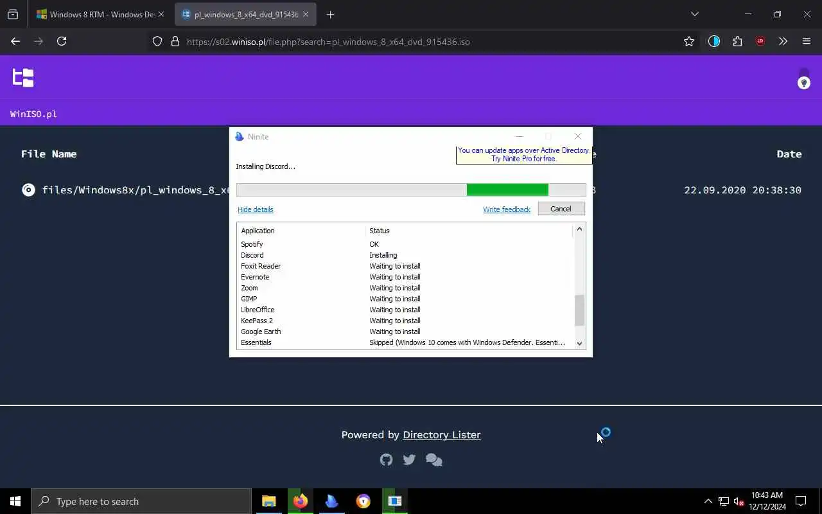Select the Essentials row

(x=405, y=342)
